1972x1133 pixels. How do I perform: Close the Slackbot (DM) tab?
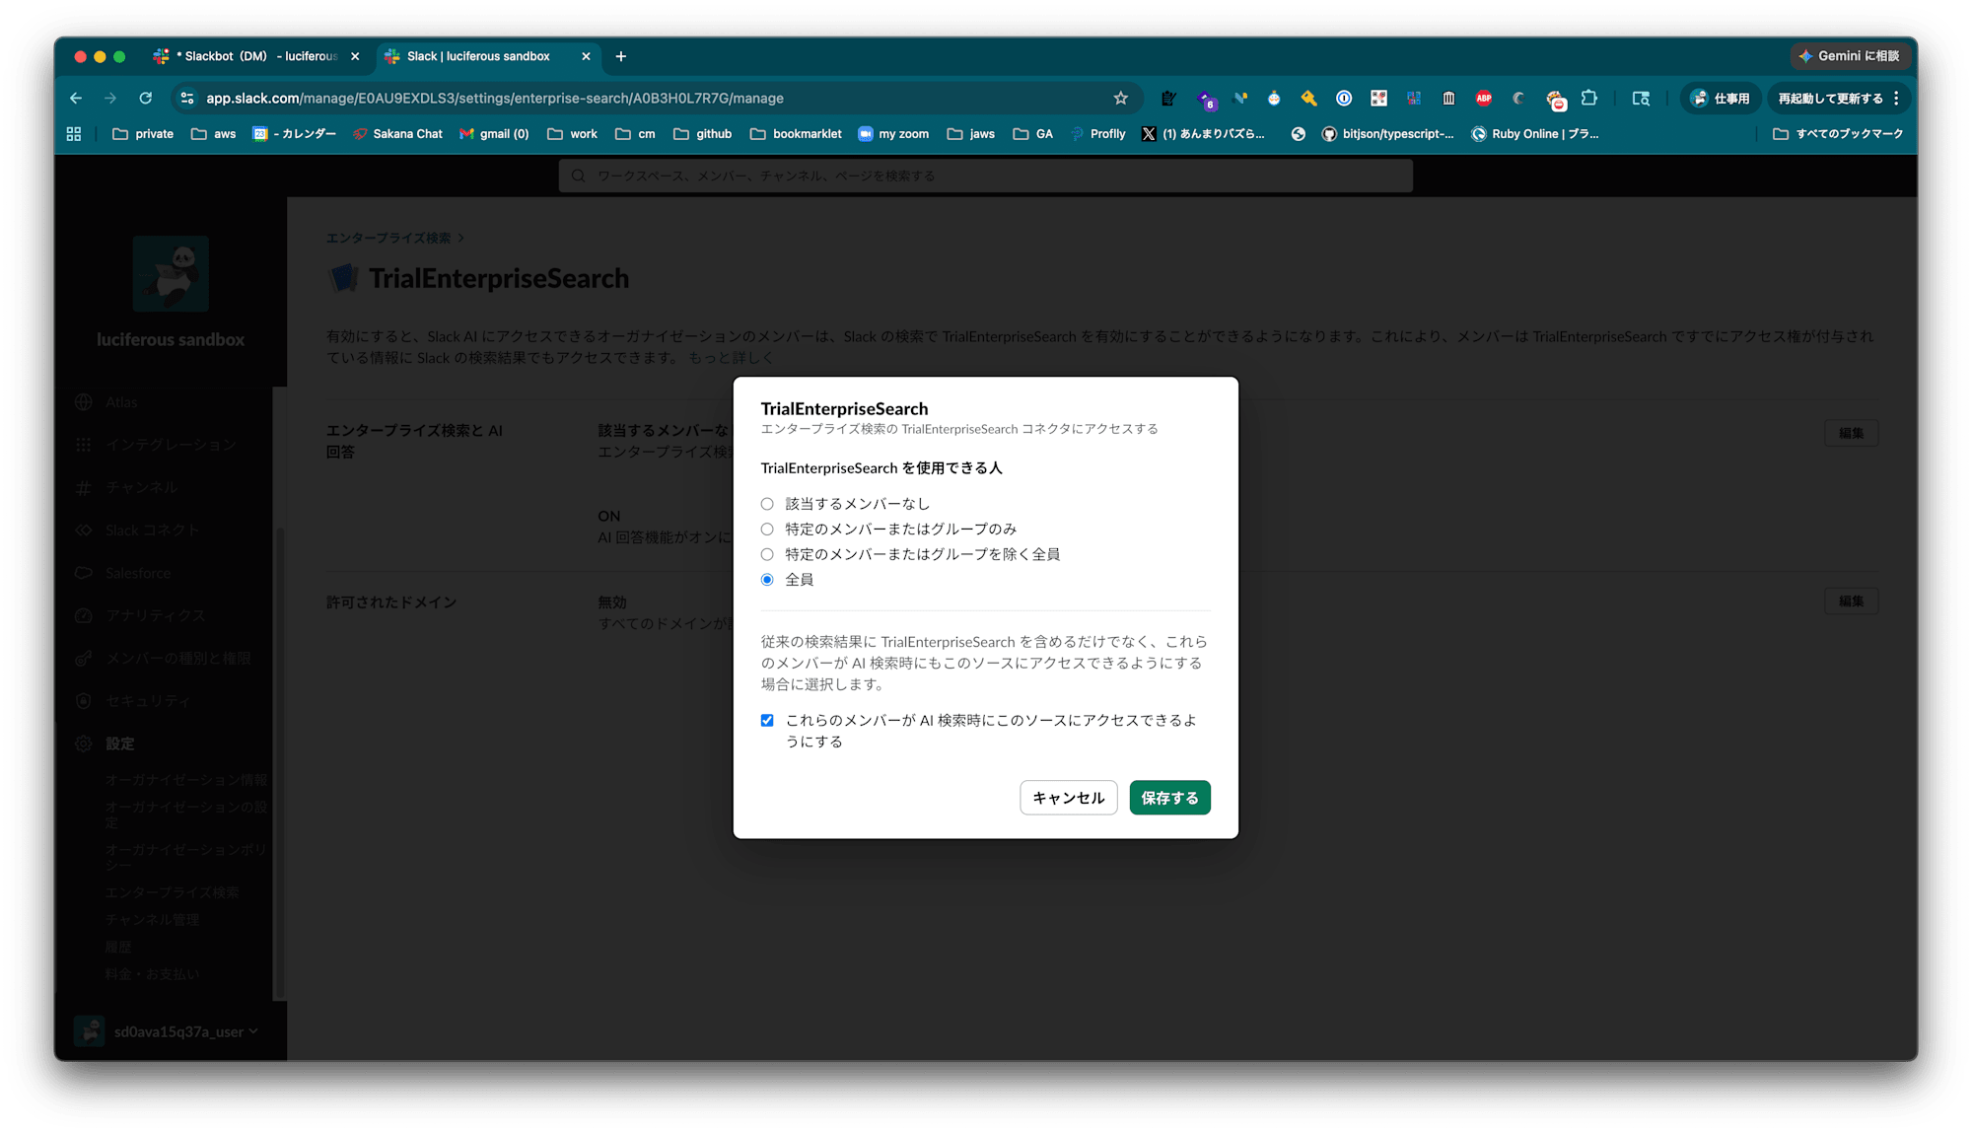pyautogui.click(x=355, y=56)
